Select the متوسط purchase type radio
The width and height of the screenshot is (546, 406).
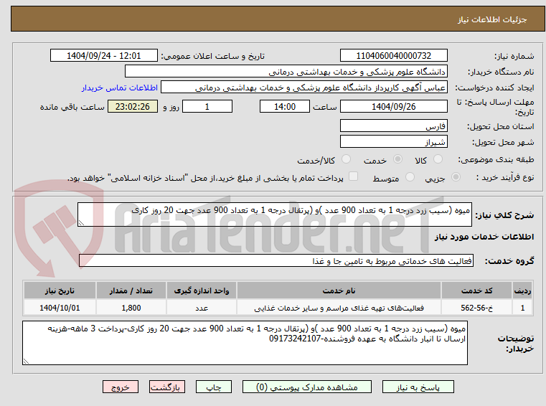tap(410, 177)
